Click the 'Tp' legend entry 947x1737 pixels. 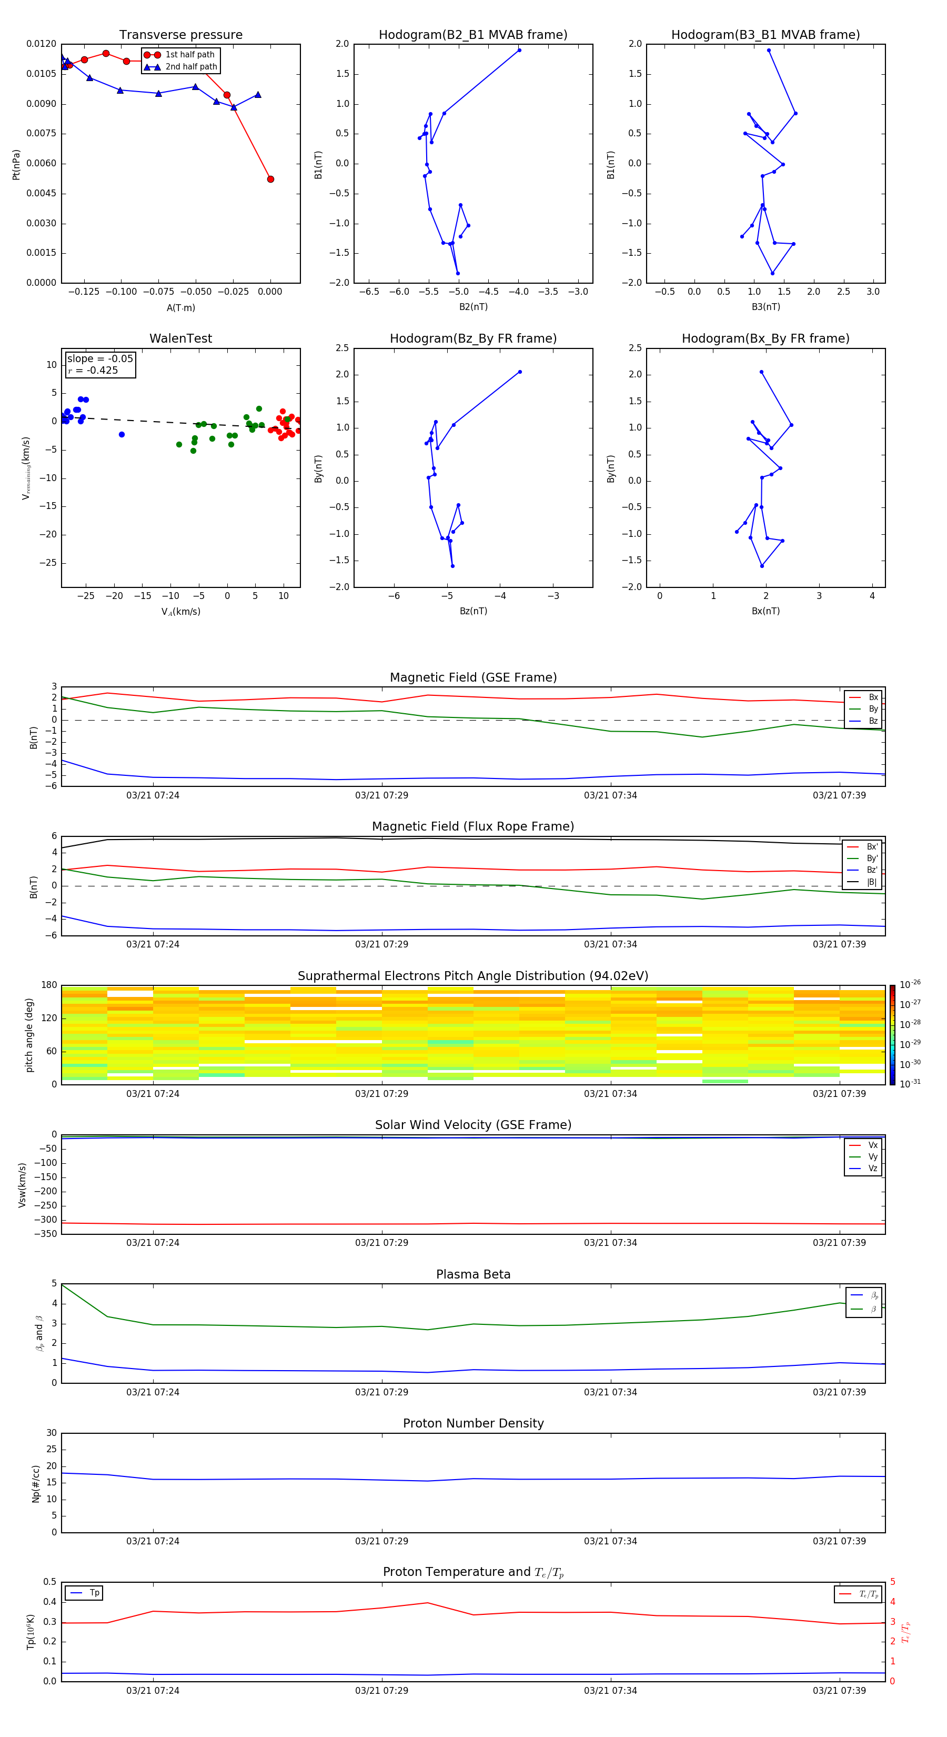pos(84,1593)
